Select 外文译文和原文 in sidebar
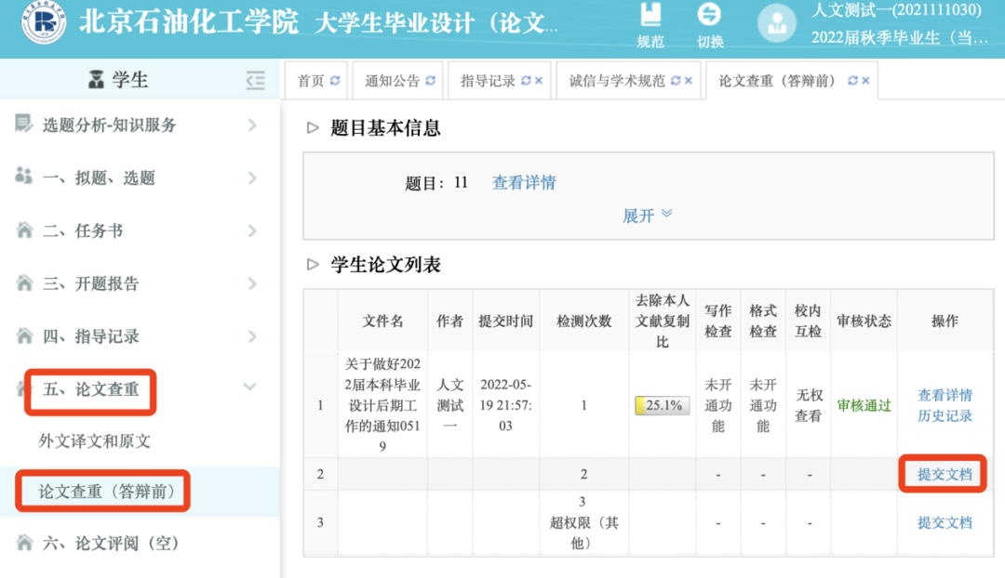1005x578 pixels. (94, 440)
